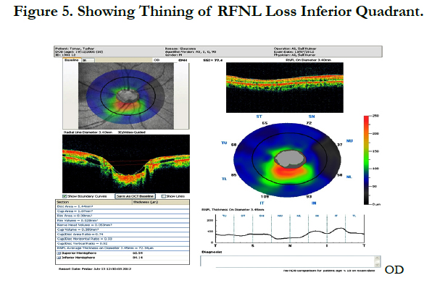
Task: Select the Cup/Disc Vertical Ratio row
Action: (x=122, y=244)
